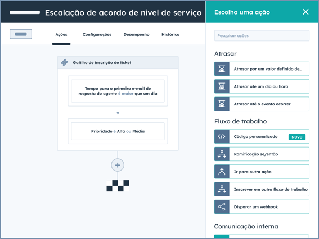Open the Desempenho tab

pyautogui.click(x=137, y=34)
